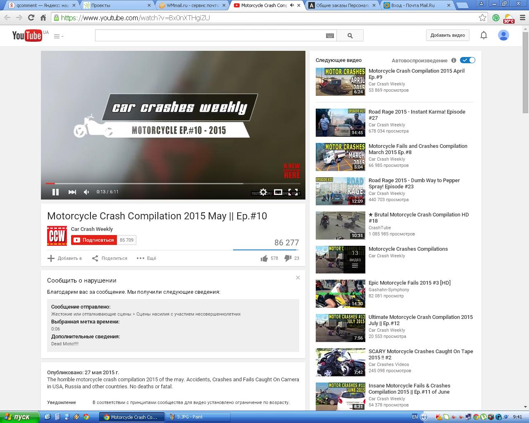
Task: Reload the page
Action: point(31,18)
